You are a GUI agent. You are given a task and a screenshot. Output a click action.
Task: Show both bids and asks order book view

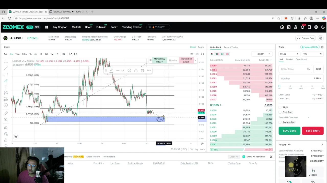(x=212, y=54)
